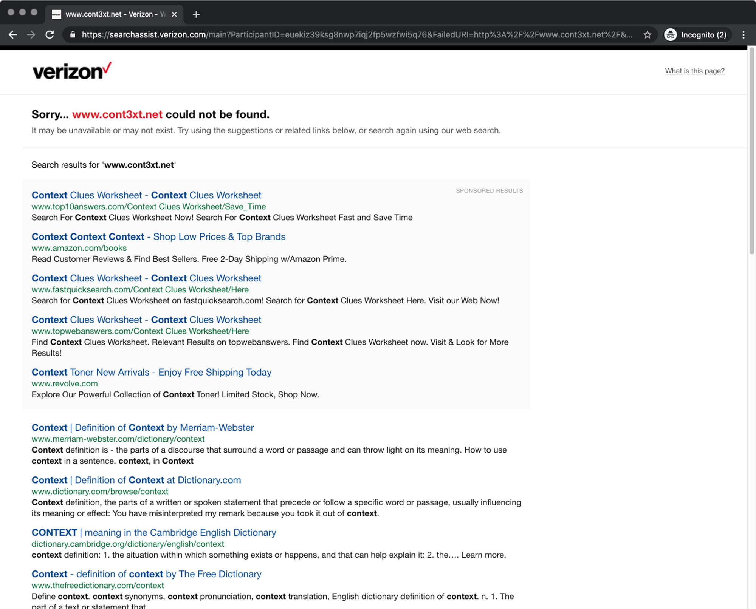Open Context Toner New Arrivals sponsored link
Viewport: 756px width, 609px height.
(151, 372)
